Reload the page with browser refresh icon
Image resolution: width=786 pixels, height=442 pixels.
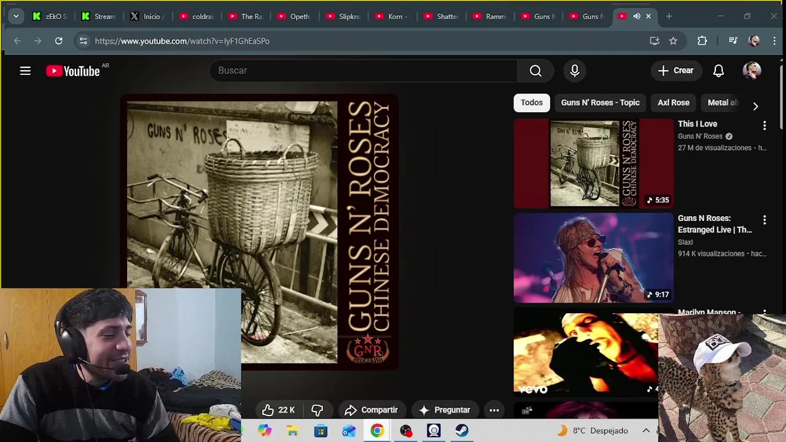tap(59, 41)
